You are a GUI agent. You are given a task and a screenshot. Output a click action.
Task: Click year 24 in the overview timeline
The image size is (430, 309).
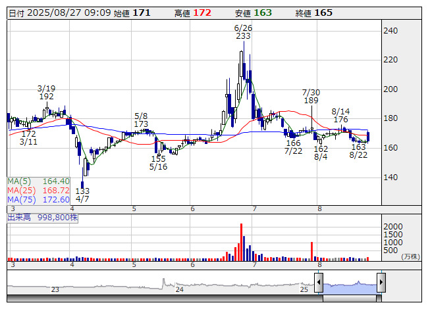pos(178,289)
